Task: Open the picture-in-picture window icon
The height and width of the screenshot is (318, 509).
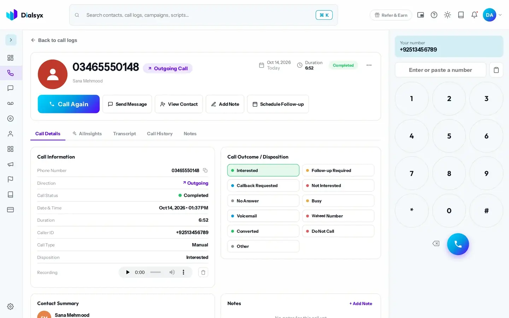Action: click(x=421, y=15)
